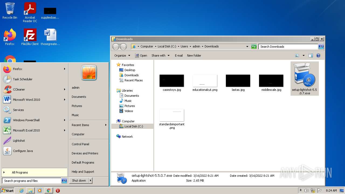
Task: Open Explorer Help question mark button
Action: point(318,56)
